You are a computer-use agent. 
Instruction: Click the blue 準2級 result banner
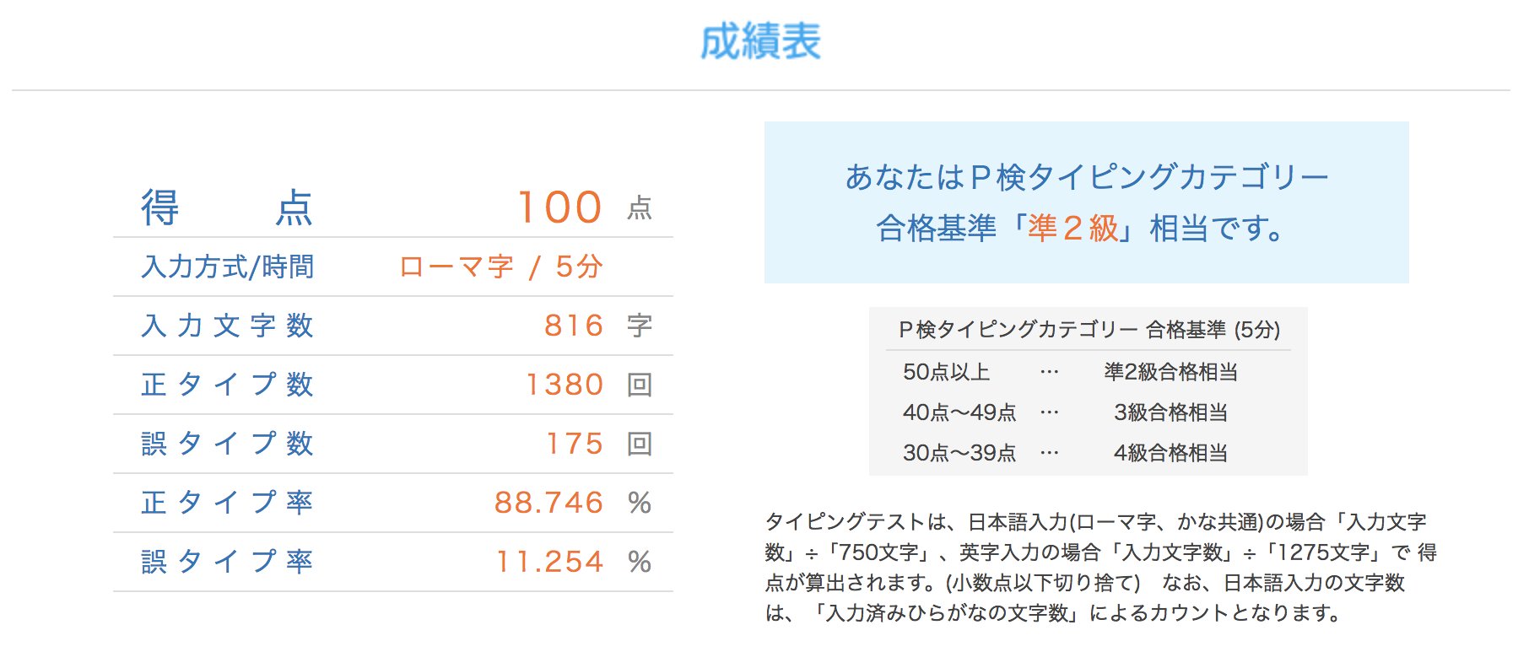1087,202
